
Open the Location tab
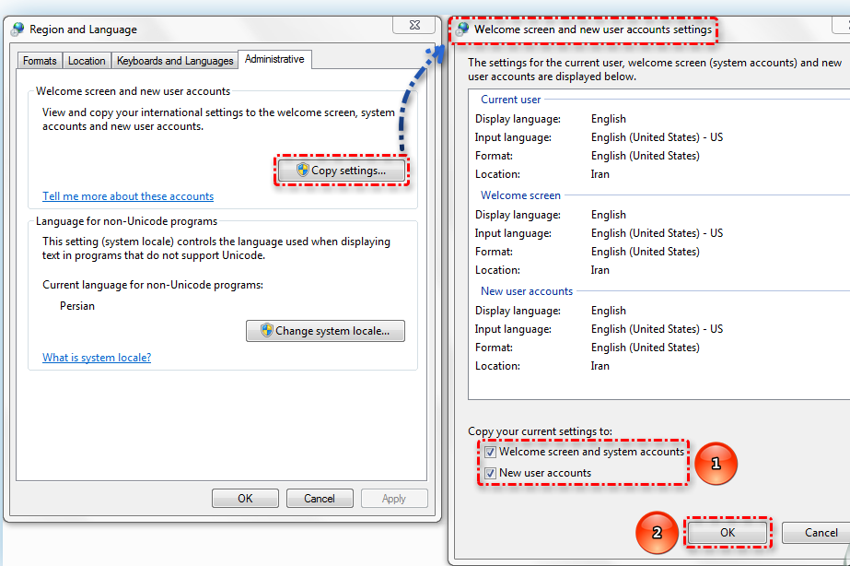pos(87,61)
